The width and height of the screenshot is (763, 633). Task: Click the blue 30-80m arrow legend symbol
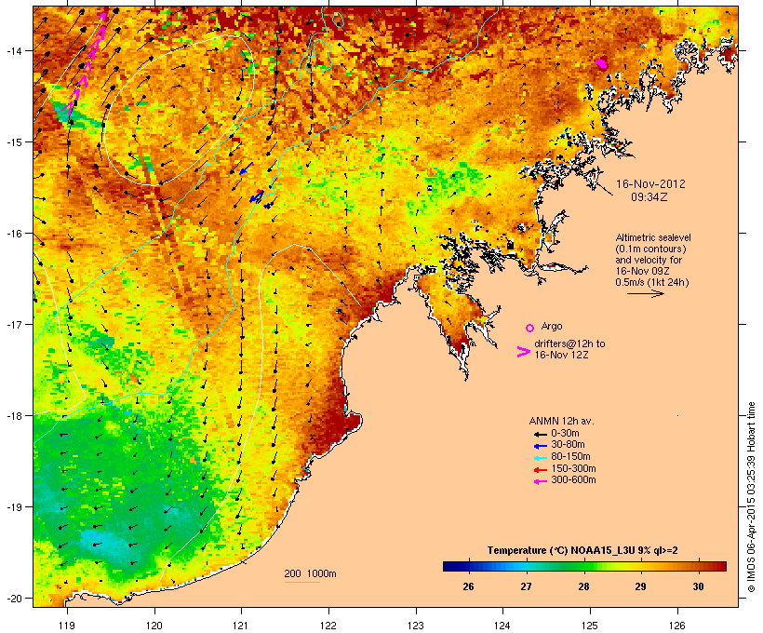540,446
